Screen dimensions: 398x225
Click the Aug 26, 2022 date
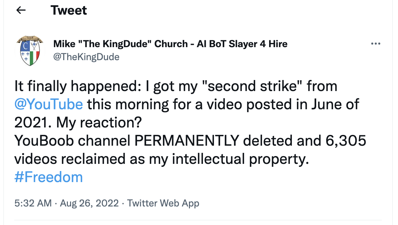tap(90, 204)
